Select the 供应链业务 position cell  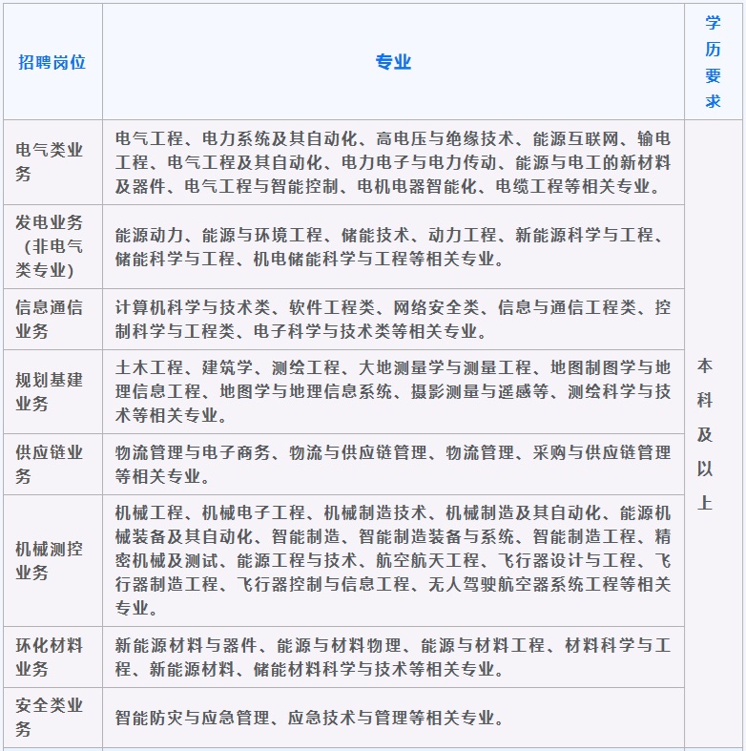pos(52,465)
